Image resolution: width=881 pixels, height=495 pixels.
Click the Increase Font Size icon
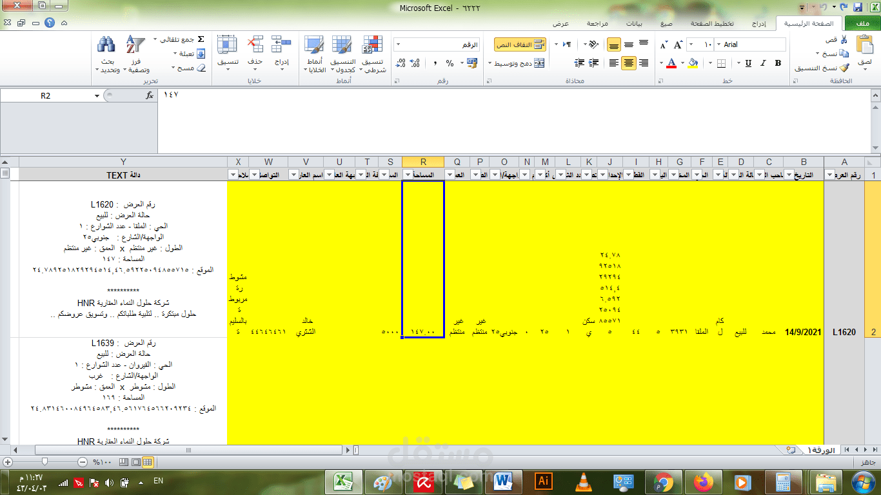pos(678,44)
